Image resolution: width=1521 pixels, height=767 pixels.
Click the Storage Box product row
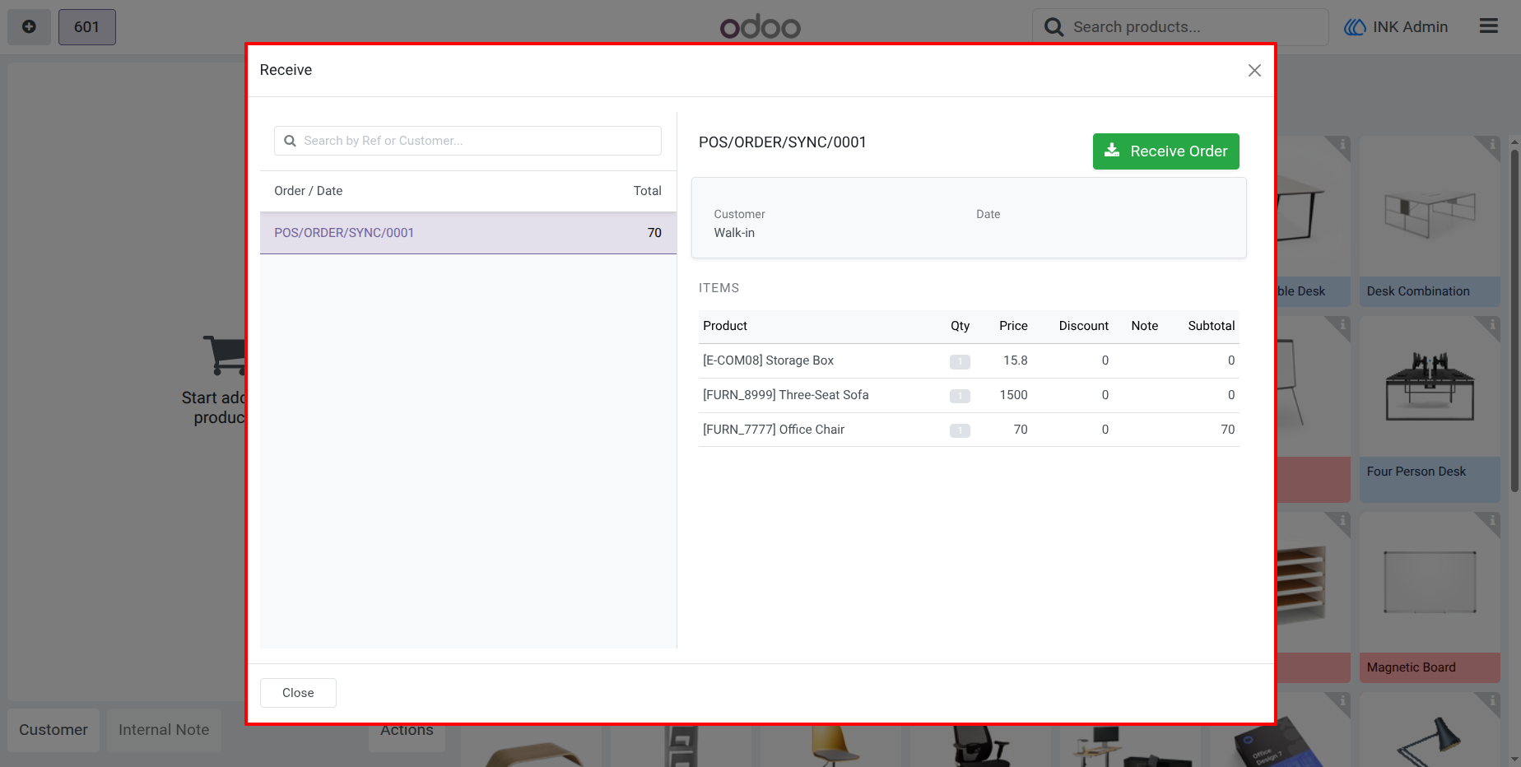(x=969, y=360)
